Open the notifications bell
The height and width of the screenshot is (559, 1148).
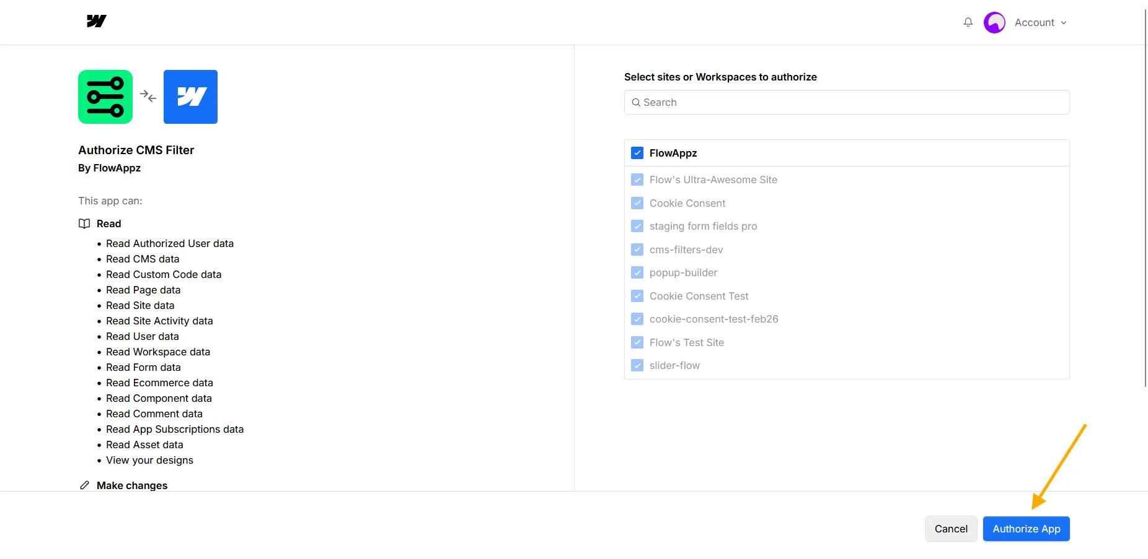(968, 22)
